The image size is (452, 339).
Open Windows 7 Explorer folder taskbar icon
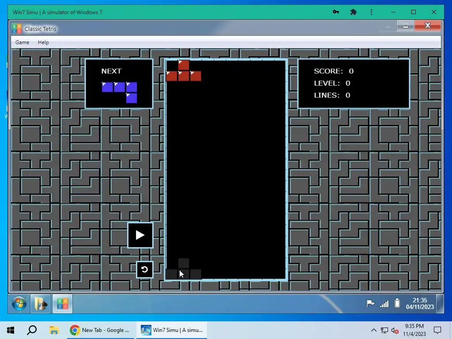point(40,304)
